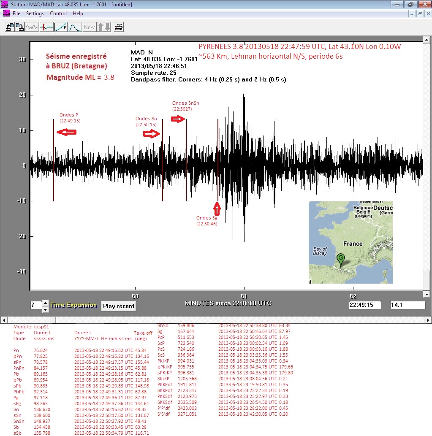This screenshot has height=436, width=432.
Task: Select the grayed-out waveform trace icon
Action: click(32, 27)
